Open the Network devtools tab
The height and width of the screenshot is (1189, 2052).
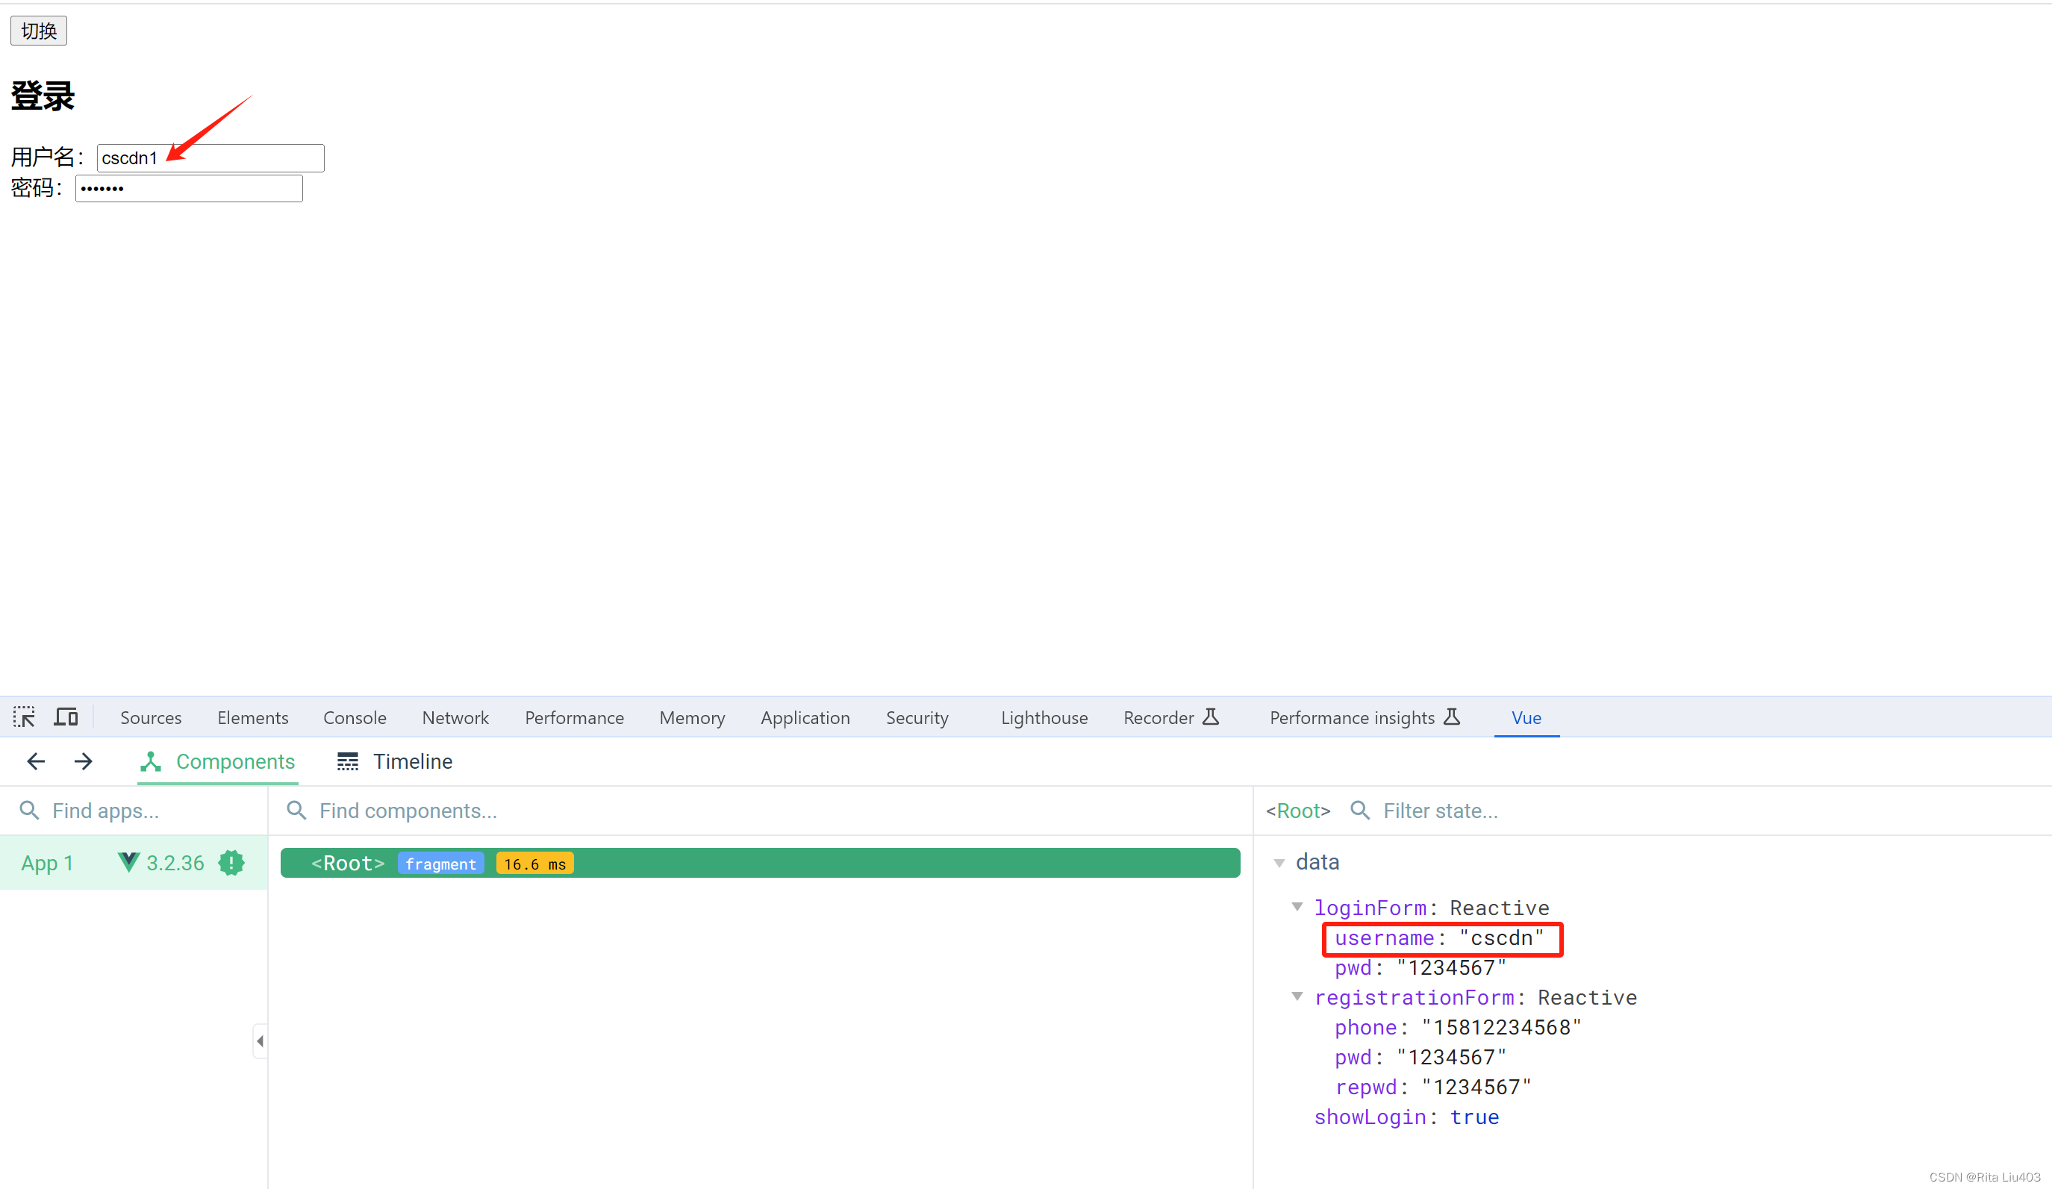(455, 717)
